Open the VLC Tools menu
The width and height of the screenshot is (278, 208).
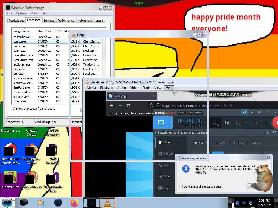(146, 88)
